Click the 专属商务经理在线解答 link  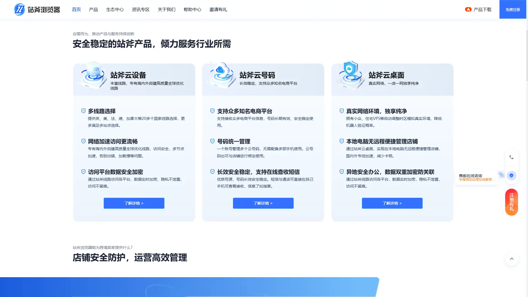475,179
